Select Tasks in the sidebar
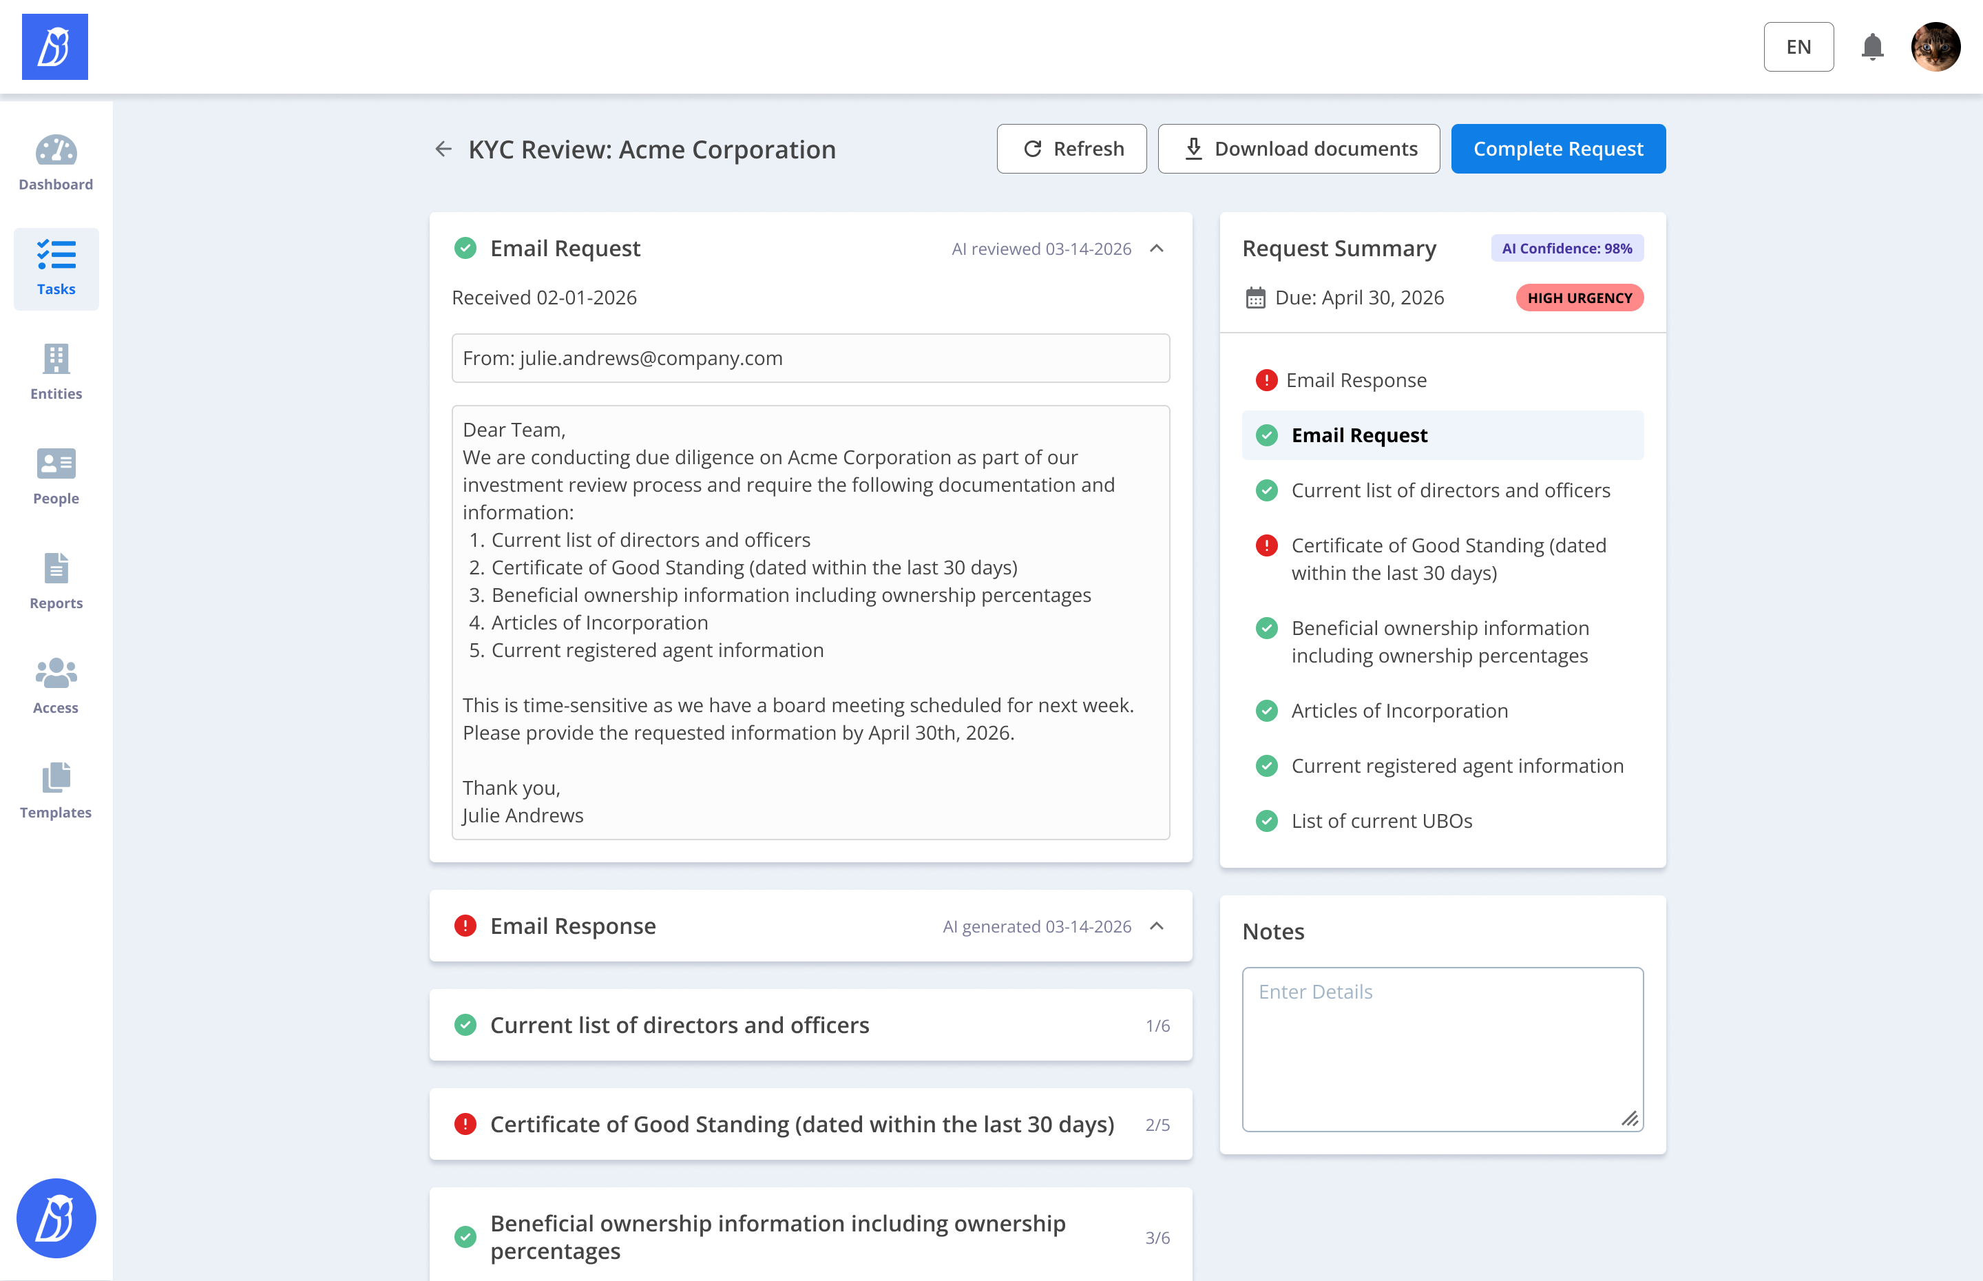 tap(56, 268)
